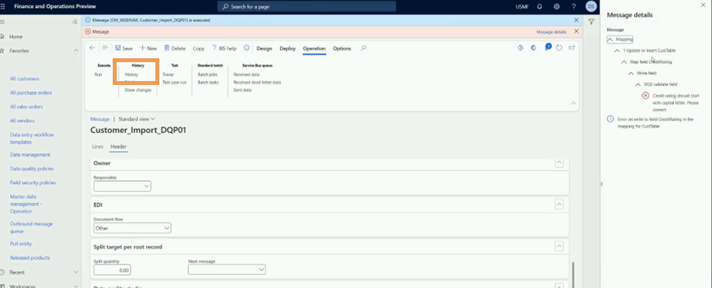Open All customers in Favorites
Image resolution: width=712 pixels, height=288 pixels.
point(24,79)
